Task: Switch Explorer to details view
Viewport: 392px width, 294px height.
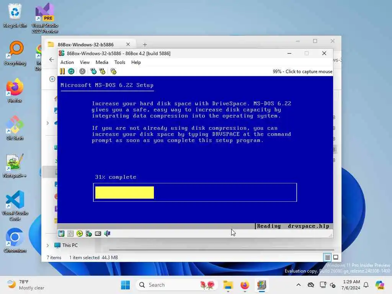Action: [x=328, y=257]
